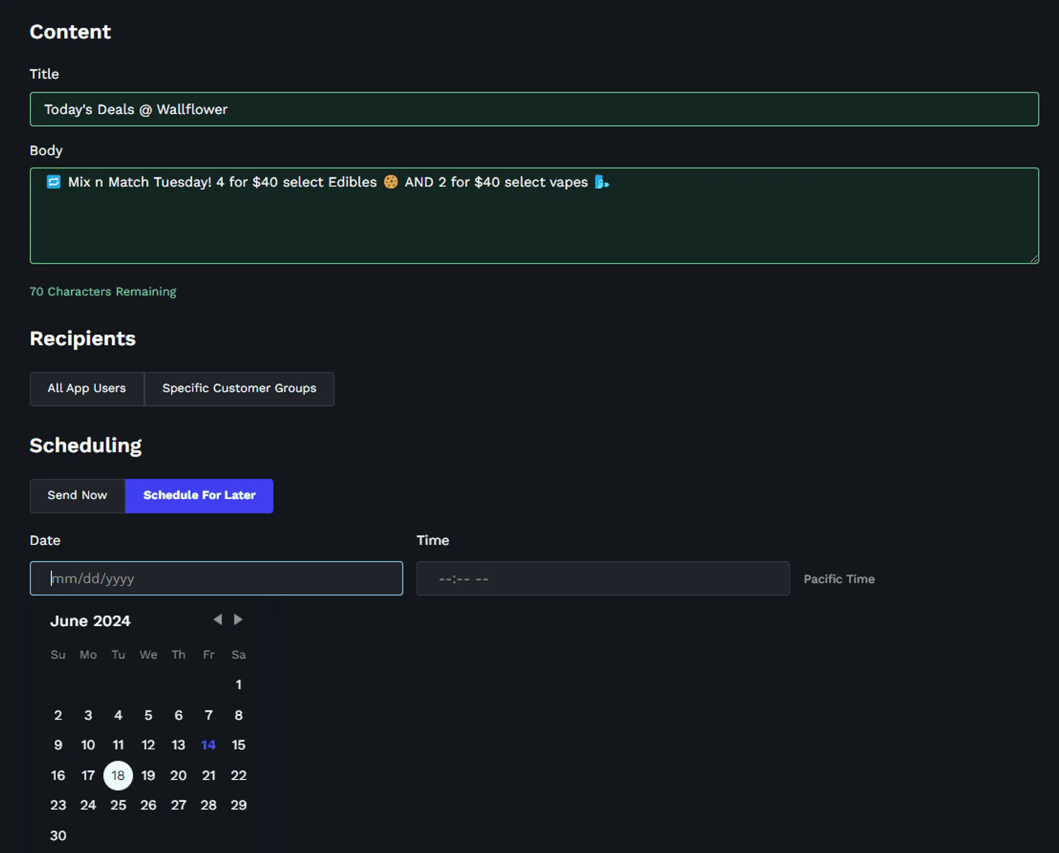
Task: Select today's date, June 14
Action: [209, 745]
